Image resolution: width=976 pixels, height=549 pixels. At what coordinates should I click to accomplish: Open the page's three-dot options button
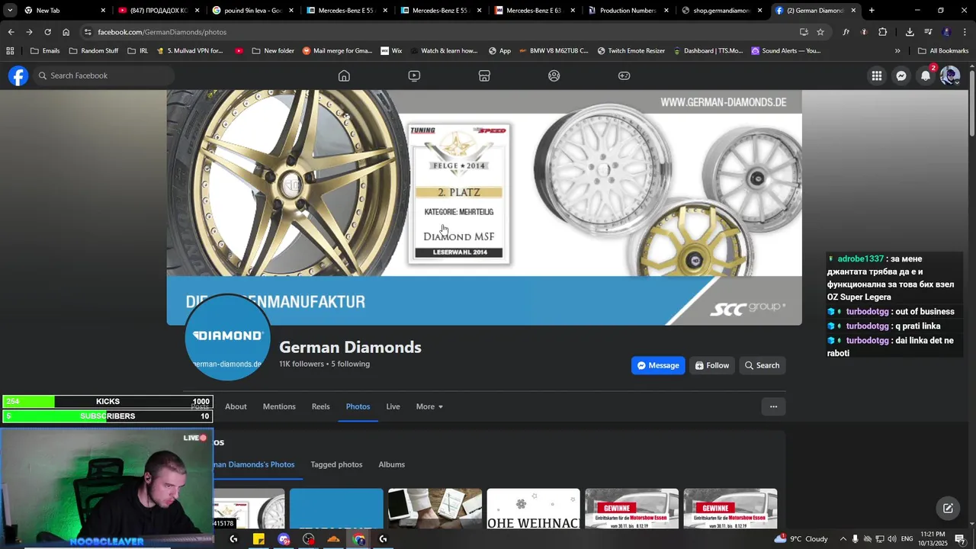coord(773,406)
